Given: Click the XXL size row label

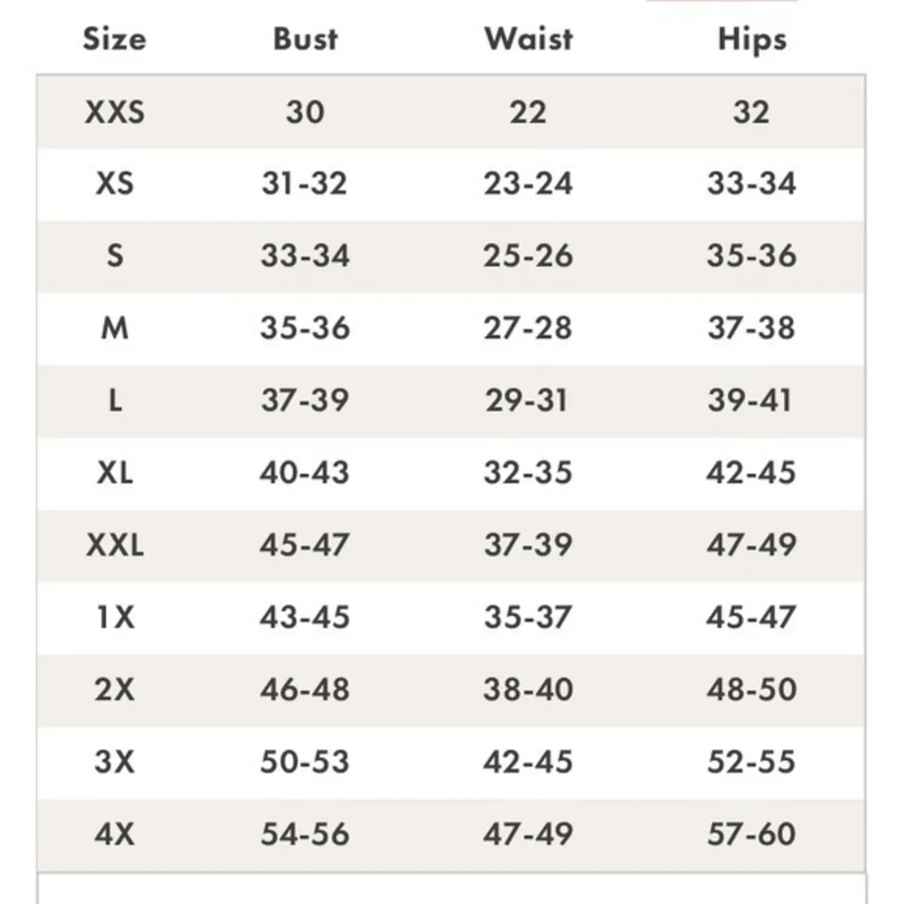Looking at the screenshot, I should (115, 545).
